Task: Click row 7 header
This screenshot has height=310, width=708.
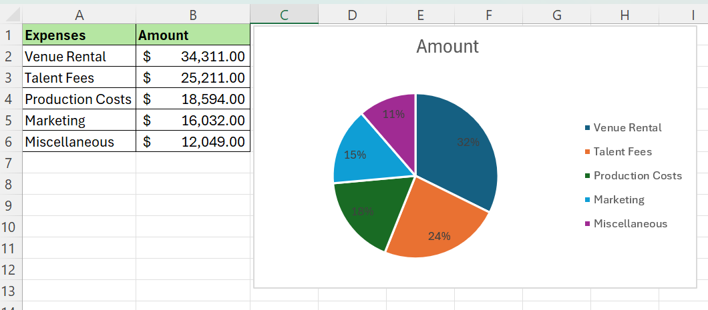Action: tap(9, 163)
